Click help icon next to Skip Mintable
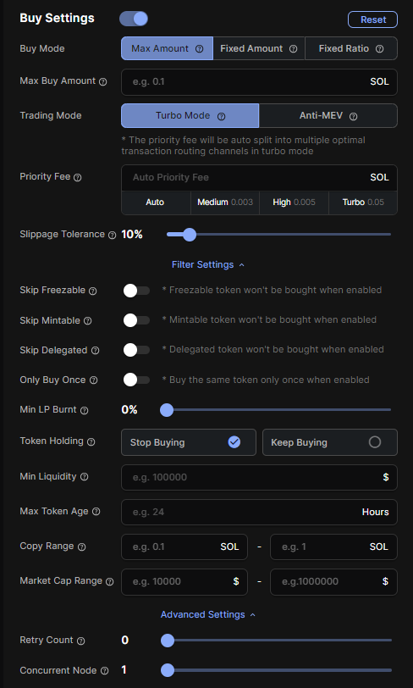 point(88,321)
